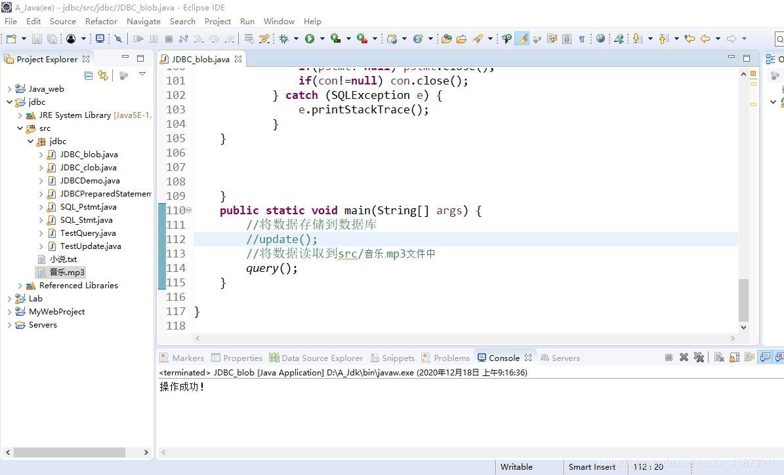
Task: Click the Terminate stop icon in toolbar
Action: pos(169,39)
